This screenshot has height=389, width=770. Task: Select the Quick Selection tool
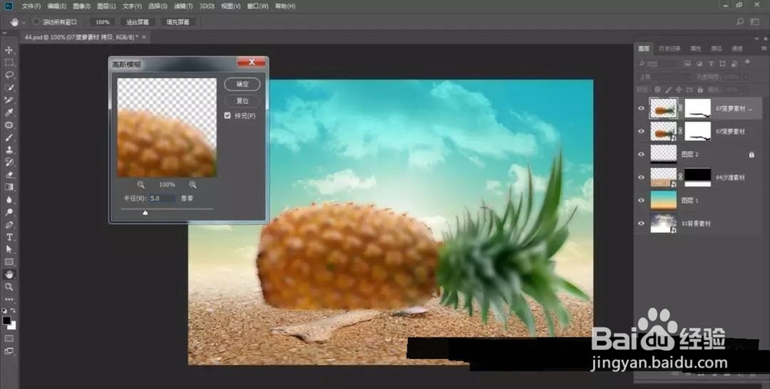click(x=8, y=88)
